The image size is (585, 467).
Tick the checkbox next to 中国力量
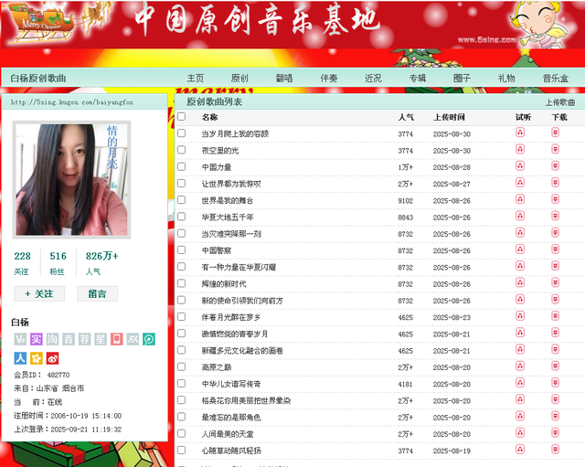182,166
